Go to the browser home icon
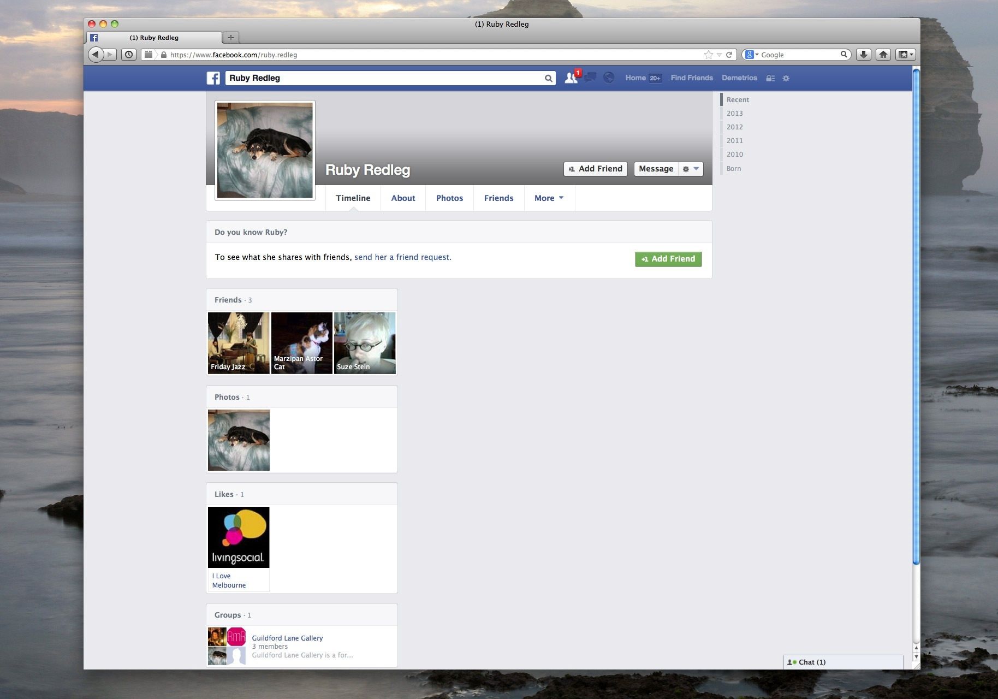 883,55
